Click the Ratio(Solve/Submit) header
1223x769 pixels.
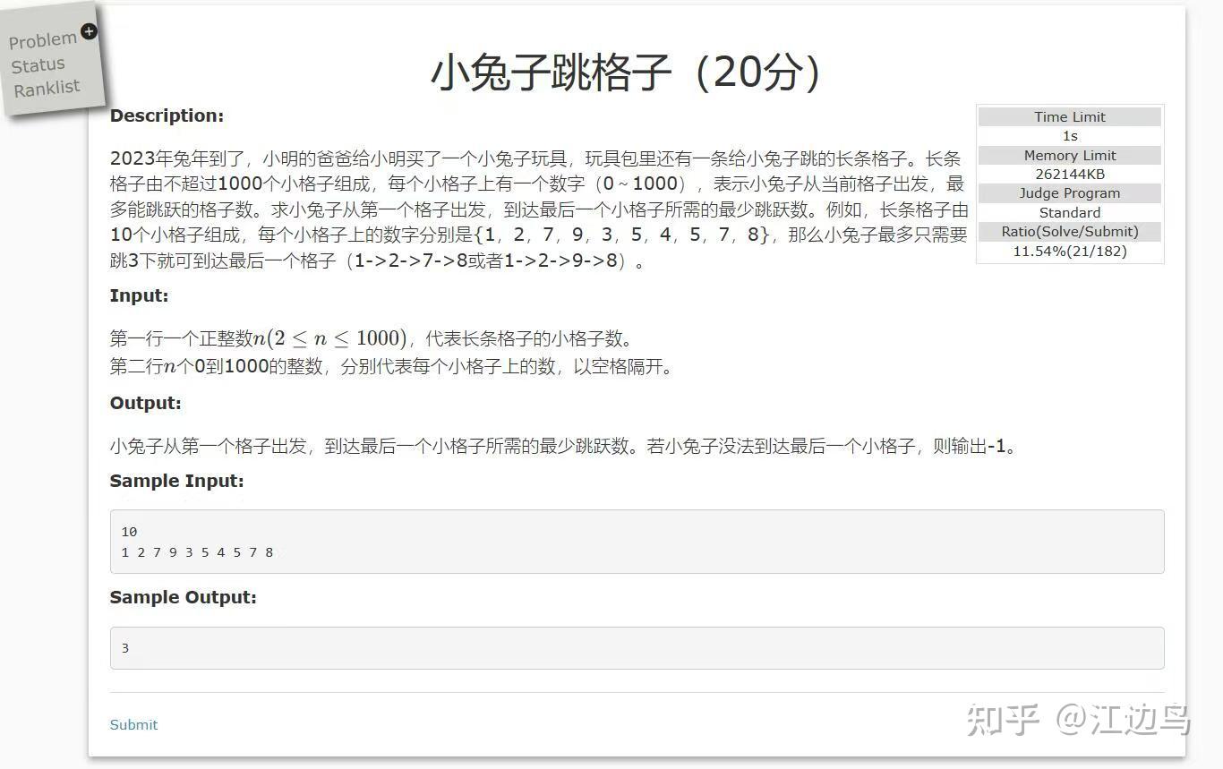(x=1069, y=231)
